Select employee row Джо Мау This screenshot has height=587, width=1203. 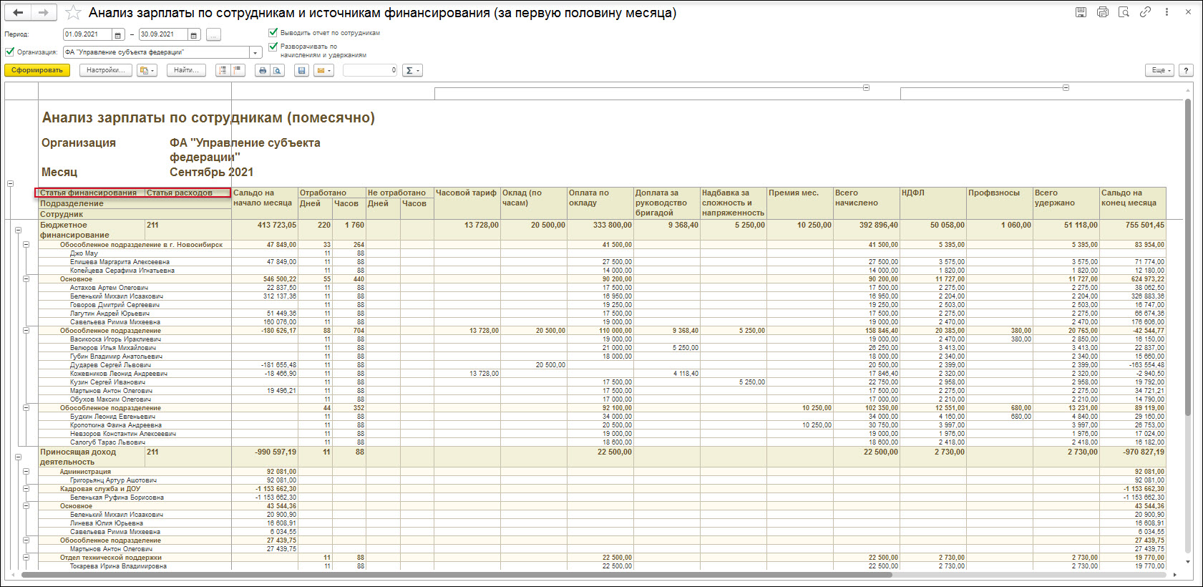[84, 253]
